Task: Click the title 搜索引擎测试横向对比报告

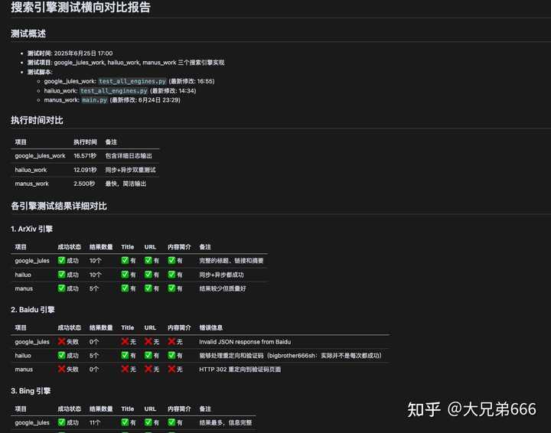Action: (x=80, y=7)
